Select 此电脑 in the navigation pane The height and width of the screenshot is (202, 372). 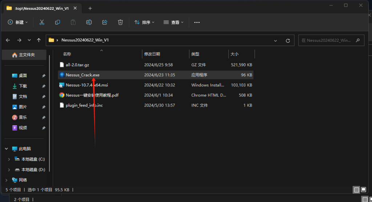[25, 149]
